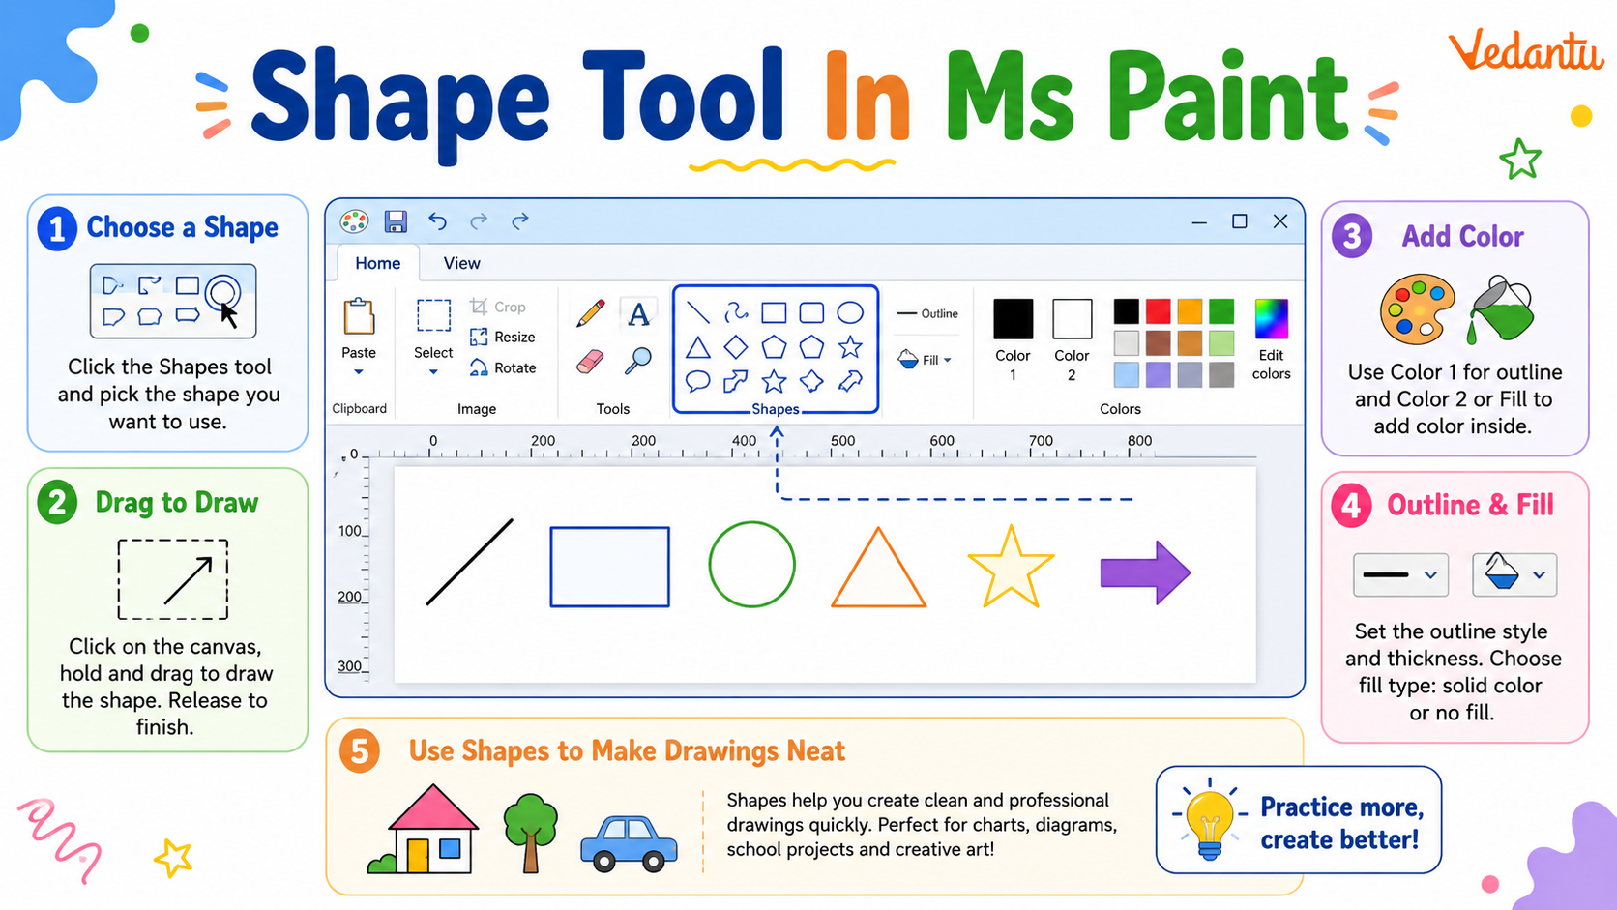Pick the Triangle shape in Shapes gallery
The height and width of the screenshot is (910, 1617).
point(698,347)
